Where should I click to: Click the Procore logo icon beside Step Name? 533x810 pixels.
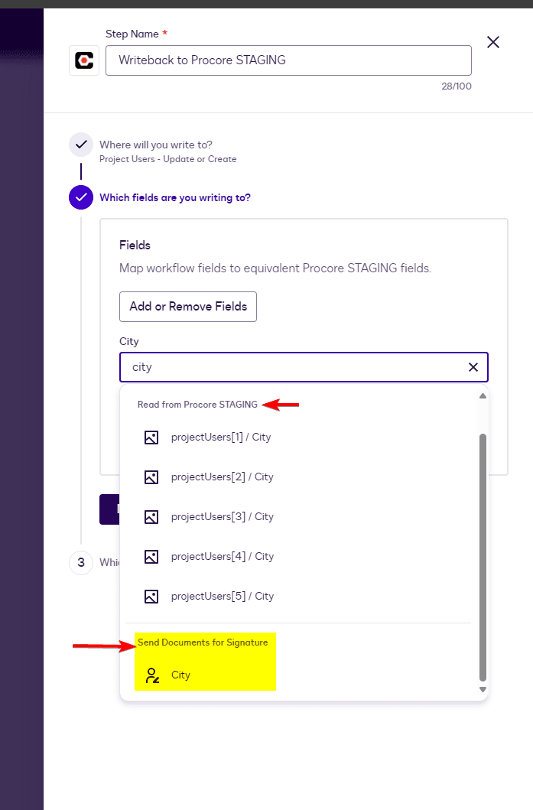(84, 60)
